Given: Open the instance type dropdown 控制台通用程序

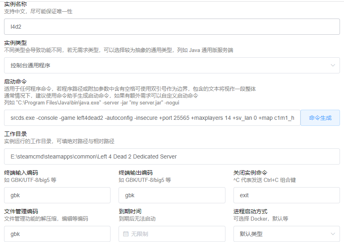Looking at the screenshot, I should [x=172, y=65].
